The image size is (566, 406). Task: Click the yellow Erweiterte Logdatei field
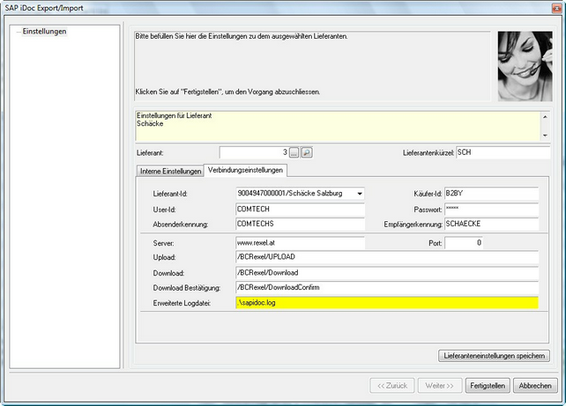pos(385,303)
